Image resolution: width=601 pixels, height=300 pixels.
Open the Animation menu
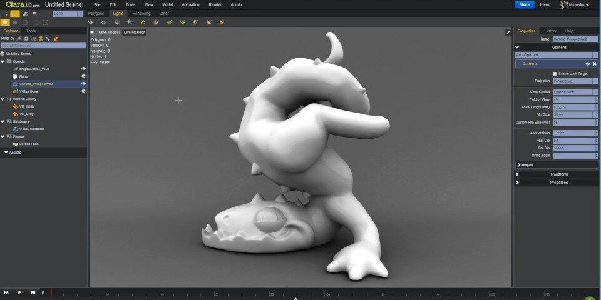(190, 4)
